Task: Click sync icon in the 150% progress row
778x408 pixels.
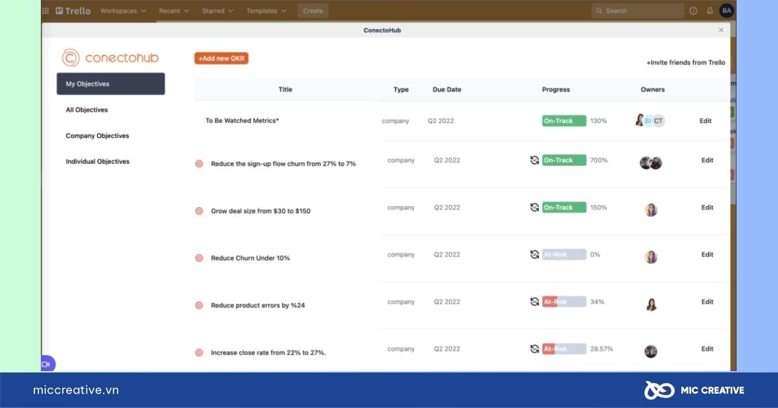Action: (x=534, y=207)
